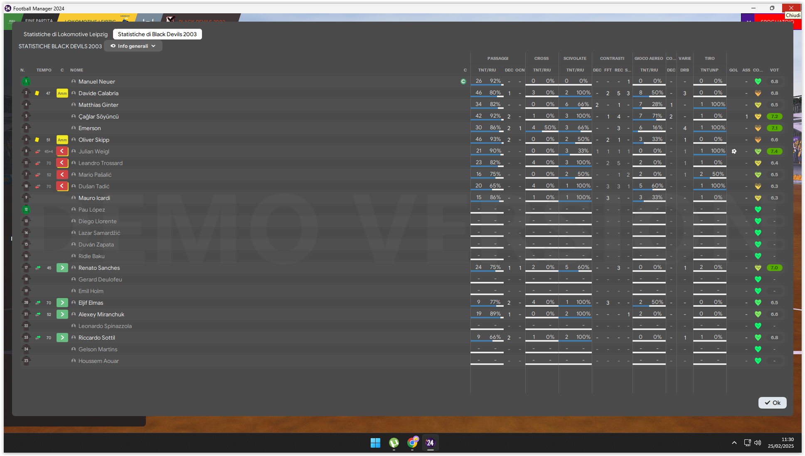805x456 pixels.
Task: Click the captain C badge on Manuel Neuer's row
Action: [x=463, y=81]
